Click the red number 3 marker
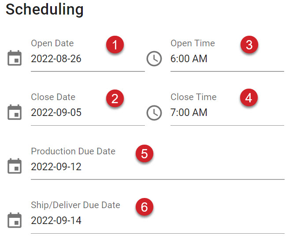 pyautogui.click(x=249, y=45)
